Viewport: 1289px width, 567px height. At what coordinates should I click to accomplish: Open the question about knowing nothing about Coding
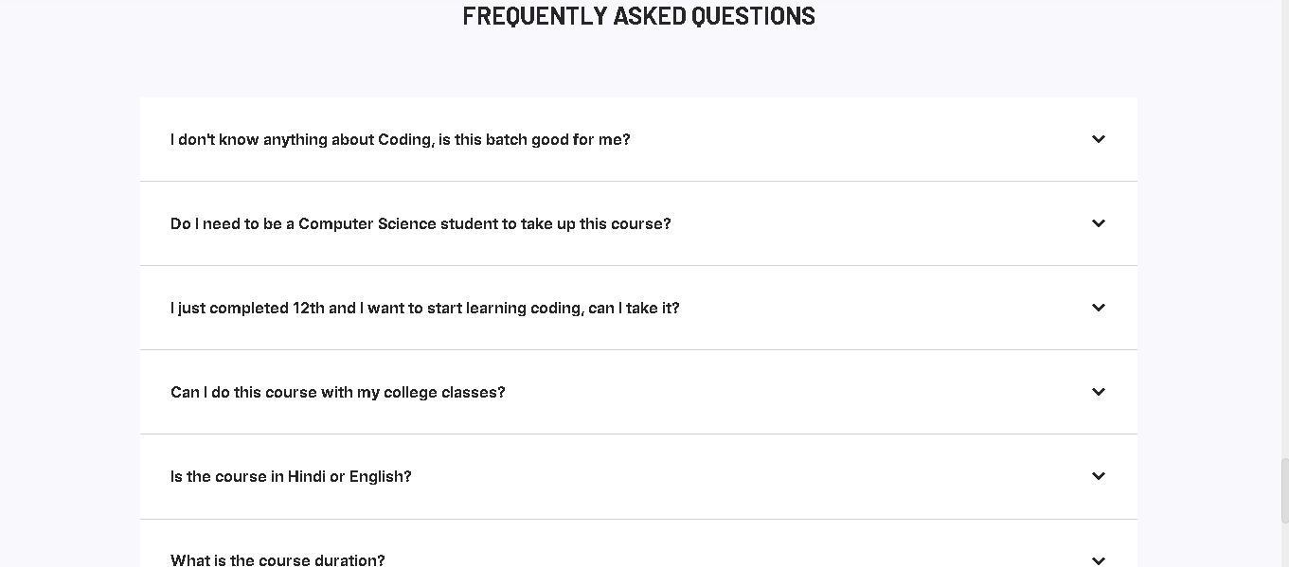coord(400,139)
